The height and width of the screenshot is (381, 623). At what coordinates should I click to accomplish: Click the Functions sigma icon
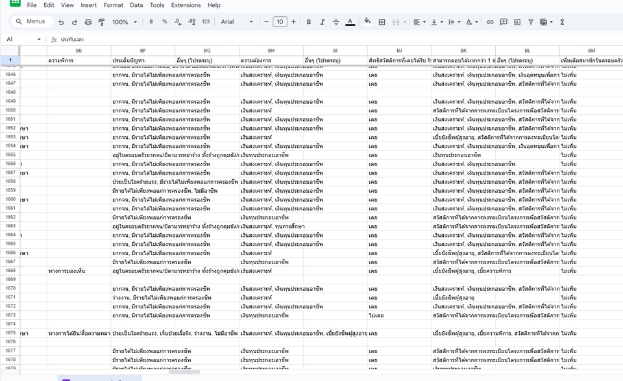coord(562,21)
